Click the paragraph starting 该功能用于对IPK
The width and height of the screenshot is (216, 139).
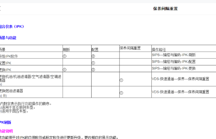pos(59,137)
